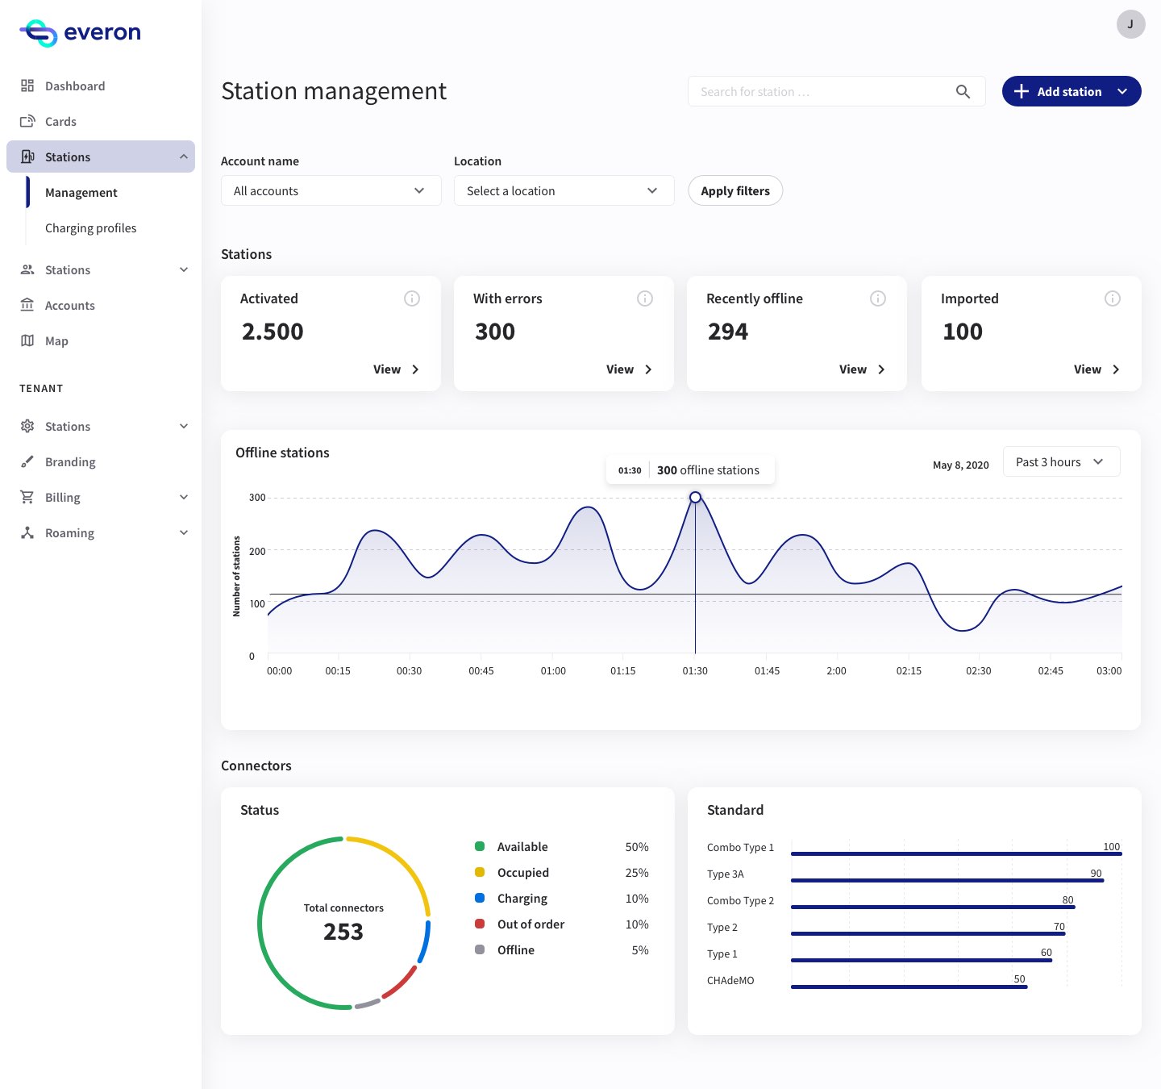Show info for Imported card
This screenshot has width=1161, height=1089.
[x=1113, y=298]
